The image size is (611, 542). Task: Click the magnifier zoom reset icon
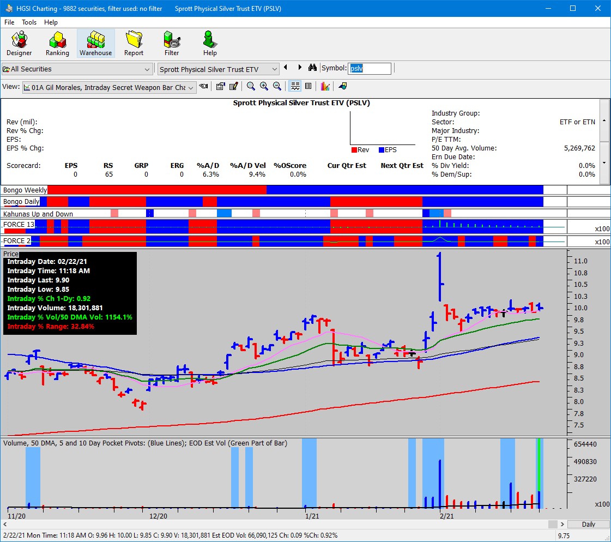click(251, 87)
